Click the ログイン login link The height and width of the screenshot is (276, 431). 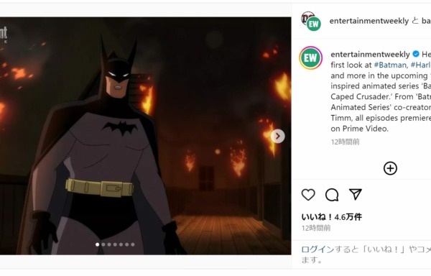[318, 249]
